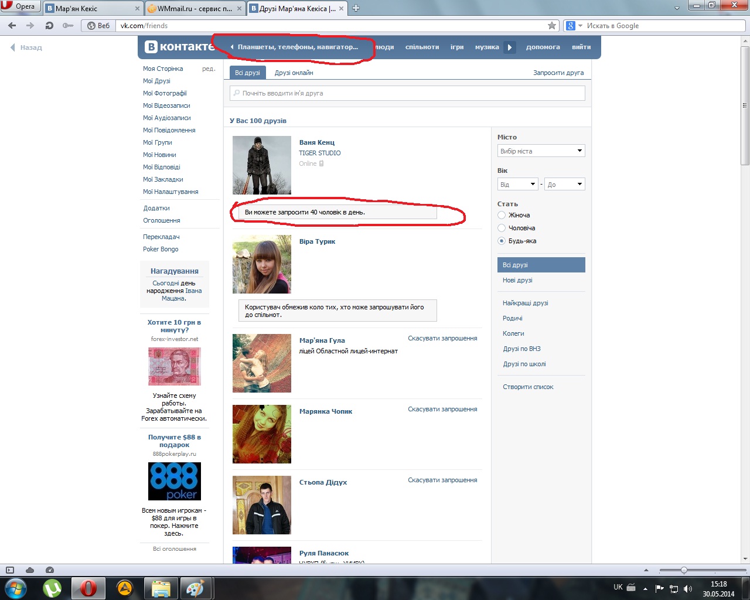Go back with the browser back arrow
750x600 pixels.
click(x=12, y=26)
